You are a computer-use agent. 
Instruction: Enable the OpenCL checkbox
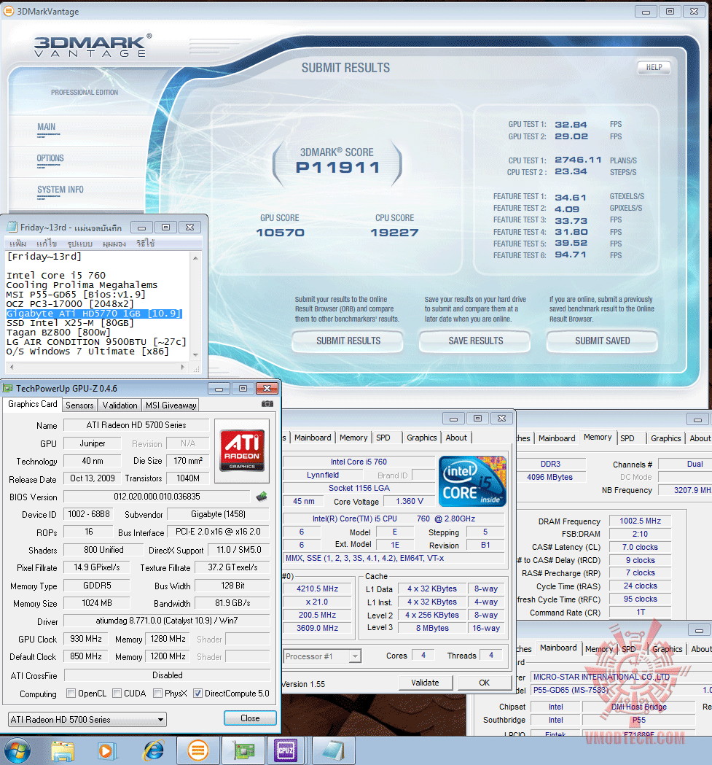[x=71, y=694]
